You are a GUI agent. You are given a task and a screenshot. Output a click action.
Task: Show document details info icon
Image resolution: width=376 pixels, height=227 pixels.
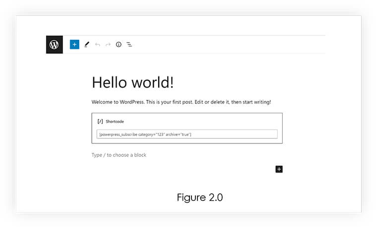tap(119, 45)
